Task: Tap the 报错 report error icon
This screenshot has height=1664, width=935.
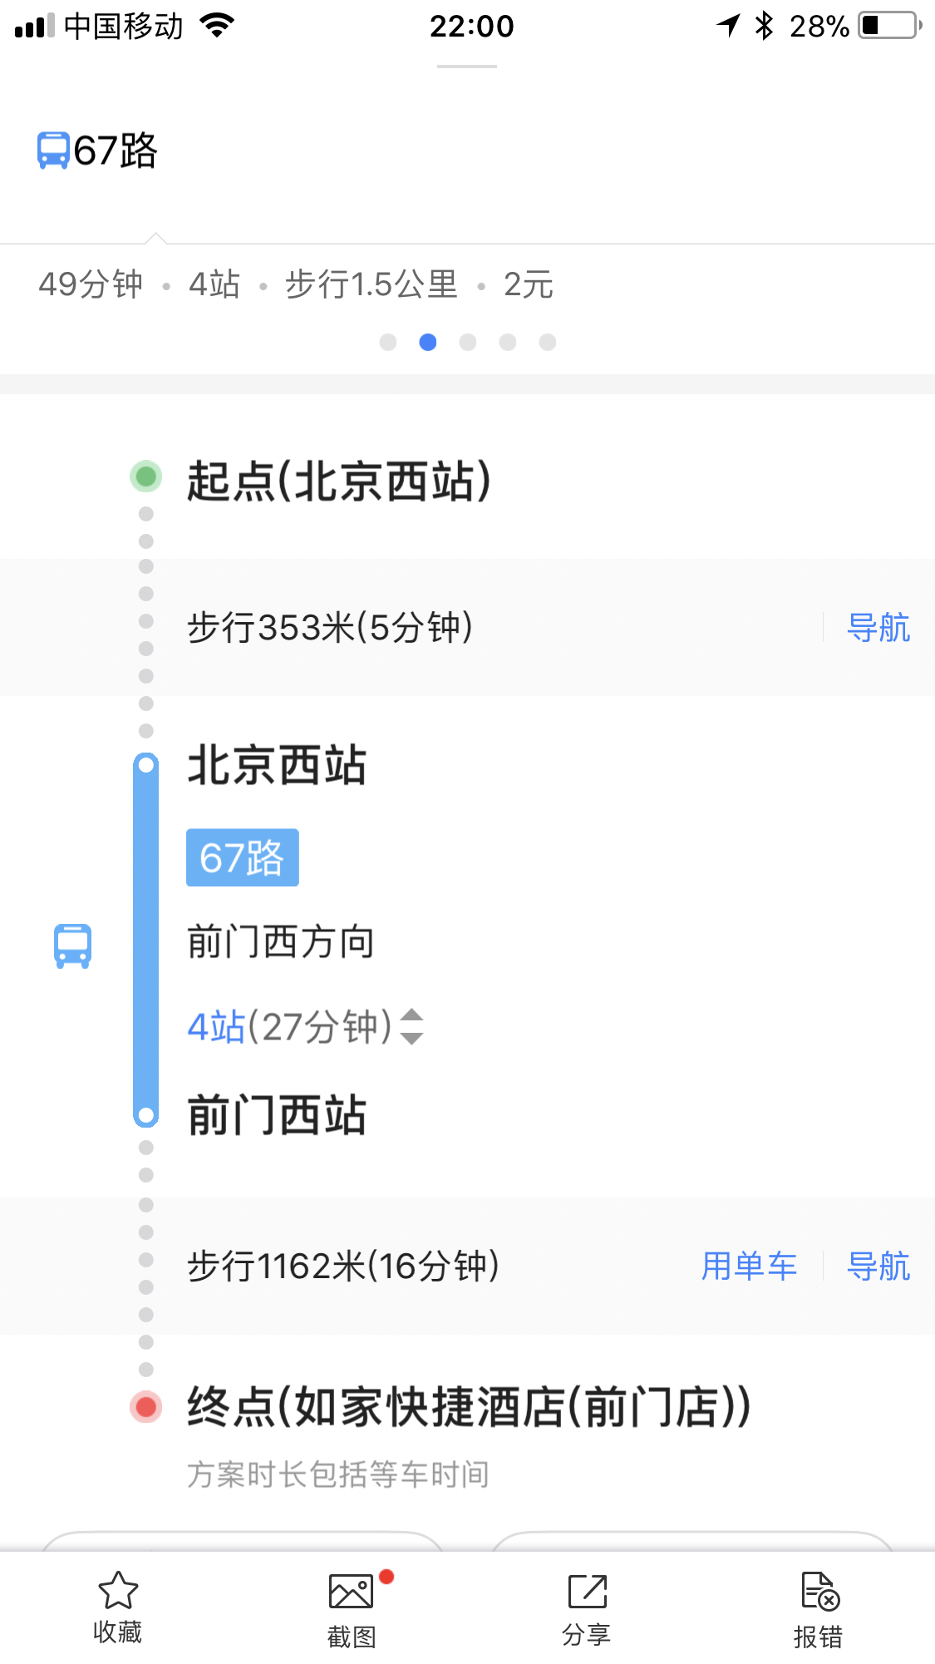Action: pos(819,1592)
